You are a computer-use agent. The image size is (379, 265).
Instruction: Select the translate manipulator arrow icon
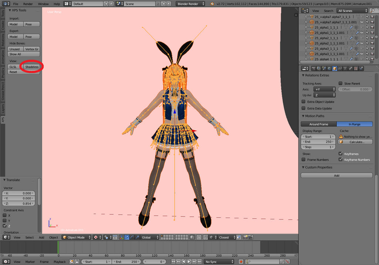[127, 238]
